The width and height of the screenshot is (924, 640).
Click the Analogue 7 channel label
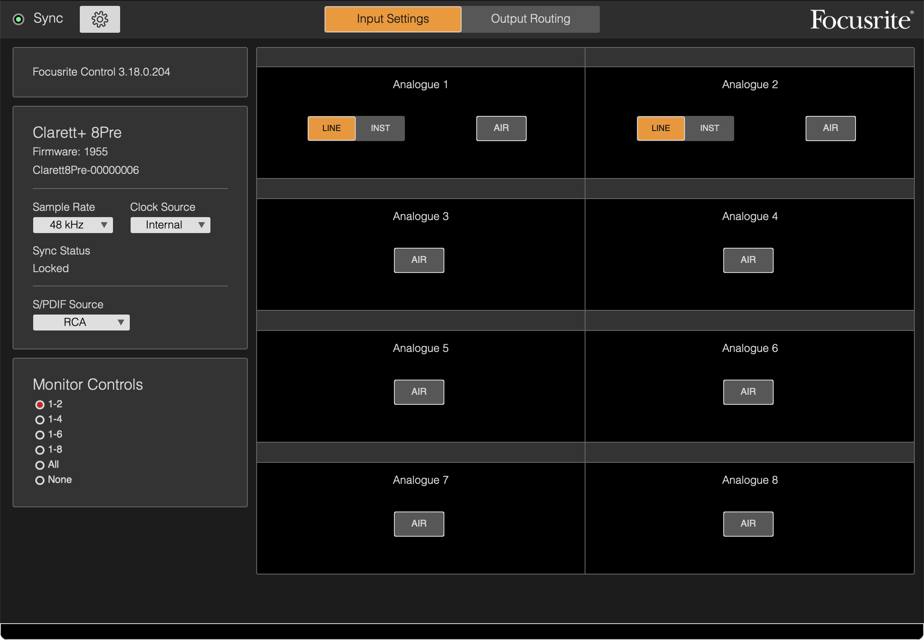tap(420, 480)
